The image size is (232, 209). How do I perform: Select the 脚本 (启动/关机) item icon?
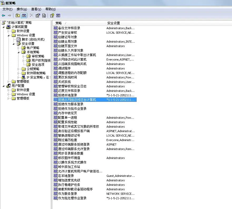coord(18,39)
